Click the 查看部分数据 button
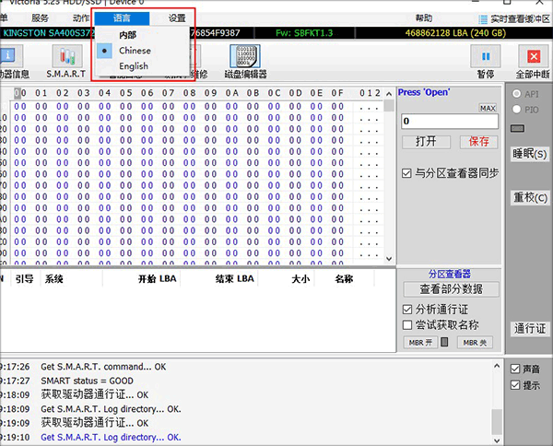Viewport: 553px width, 446px height. coord(451,289)
